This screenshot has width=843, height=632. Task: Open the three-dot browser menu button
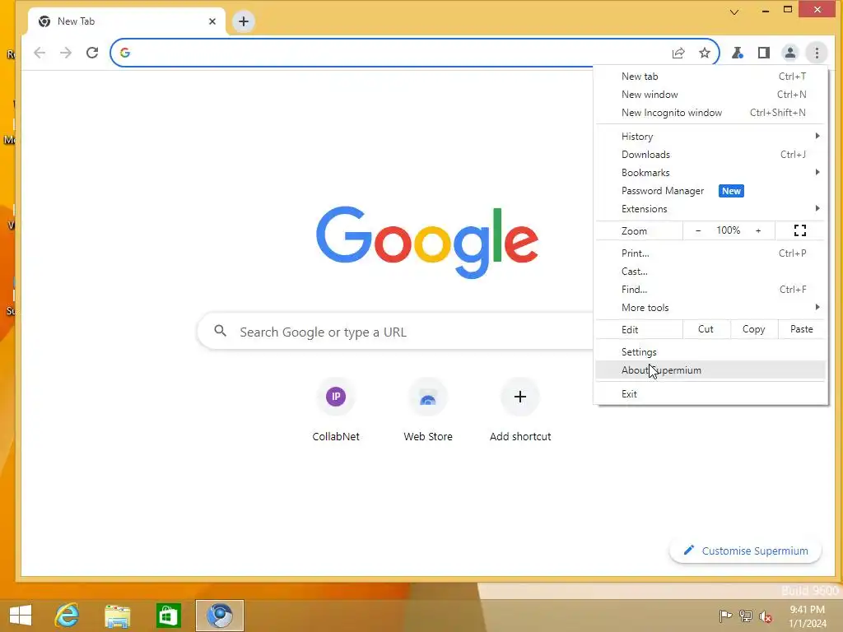(816, 53)
